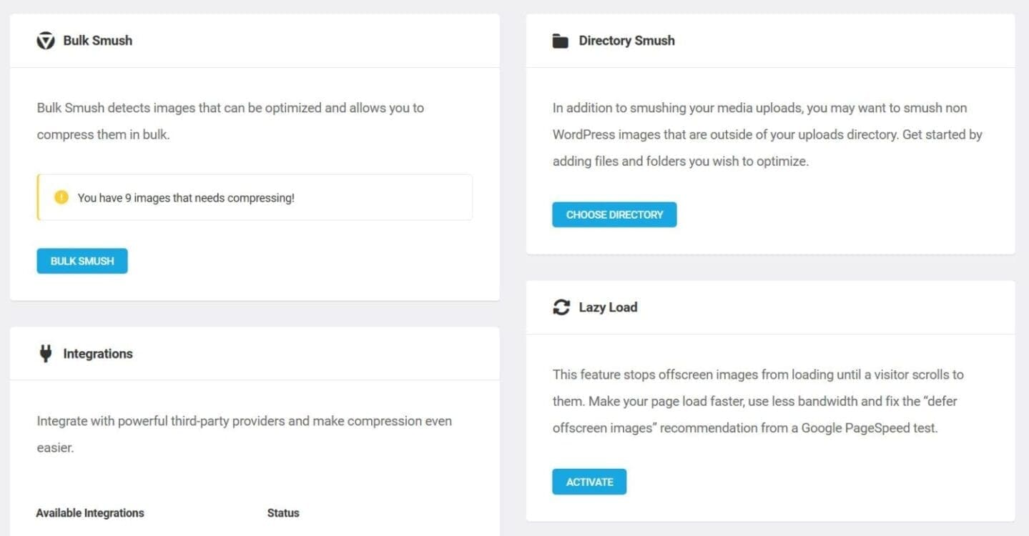Click the Integrations plug icon
This screenshot has width=1029, height=536.
click(x=46, y=354)
